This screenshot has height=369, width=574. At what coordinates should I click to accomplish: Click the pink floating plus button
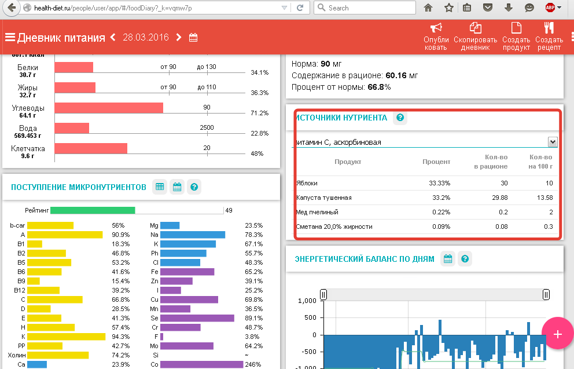coord(557,334)
